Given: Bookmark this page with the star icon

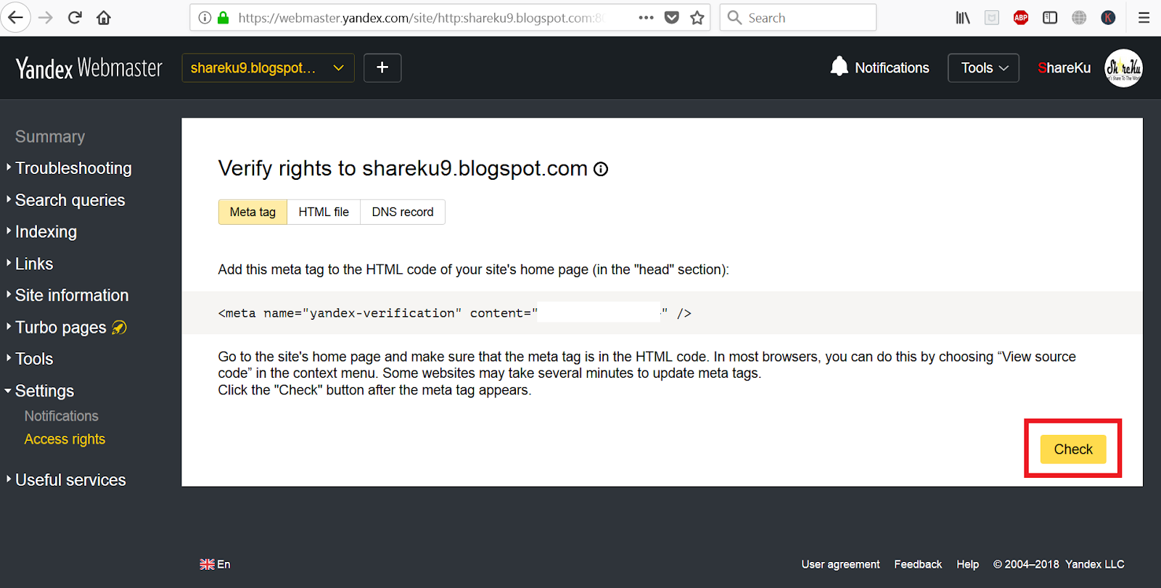Looking at the screenshot, I should (x=697, y=17).
